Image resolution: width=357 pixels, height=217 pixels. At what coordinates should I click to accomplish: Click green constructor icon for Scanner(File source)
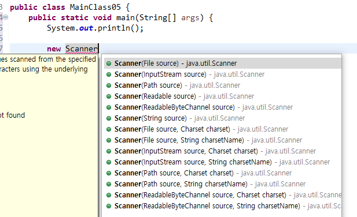pos(109,63)
